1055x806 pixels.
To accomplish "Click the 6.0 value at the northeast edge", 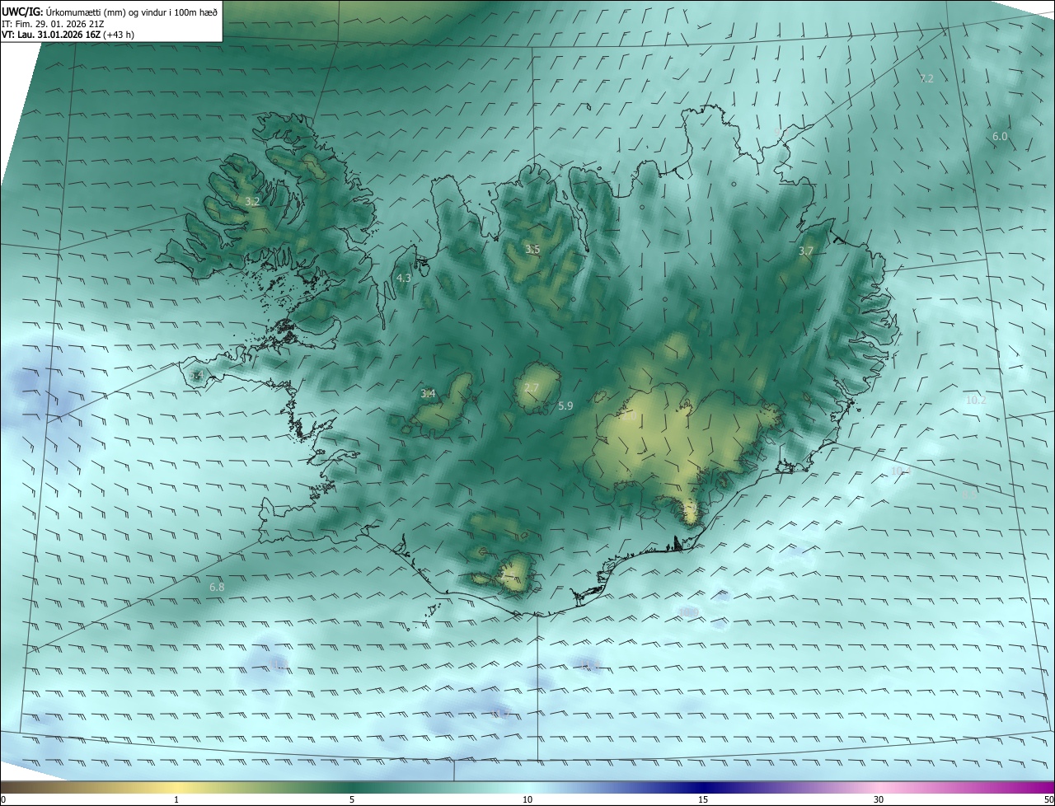I will 1000,136.
